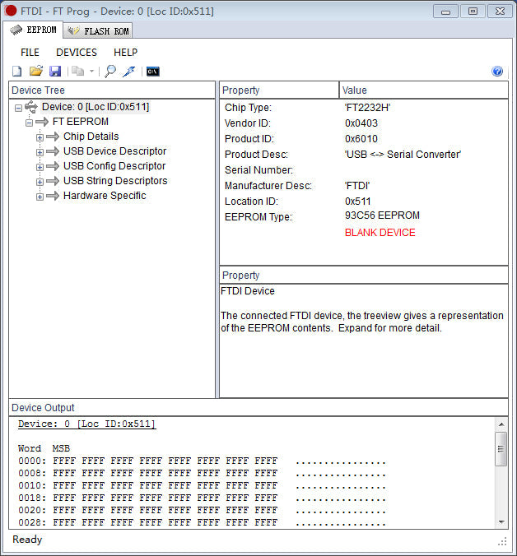Select the Hardware Specific tree item
Screen dimensions: 517x556
(105, 196)
